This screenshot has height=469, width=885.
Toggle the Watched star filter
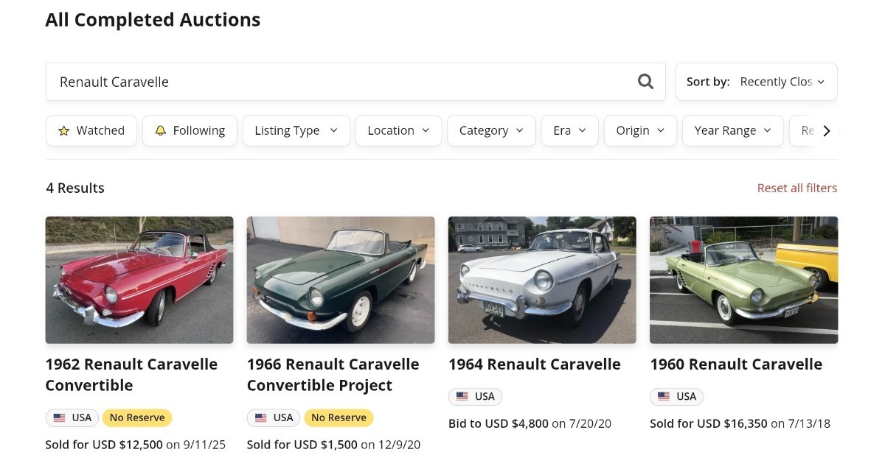point(91,130)
